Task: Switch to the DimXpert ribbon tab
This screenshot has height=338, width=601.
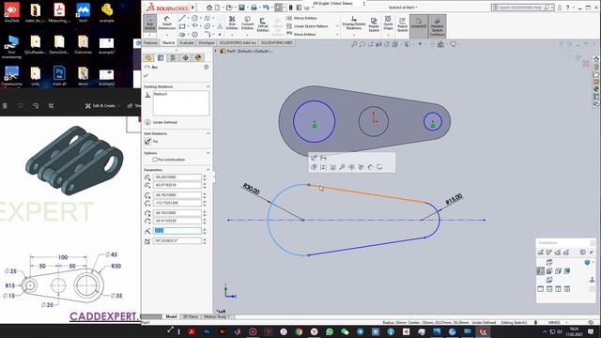Action: pyautogui.click(x=207, y=43)
